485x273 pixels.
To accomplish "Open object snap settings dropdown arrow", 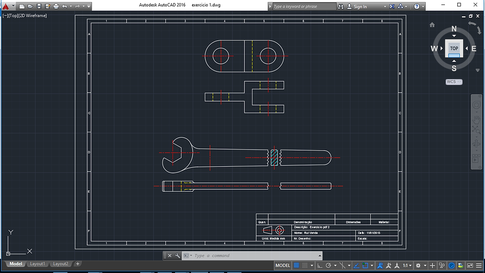I will coord(372,266).
